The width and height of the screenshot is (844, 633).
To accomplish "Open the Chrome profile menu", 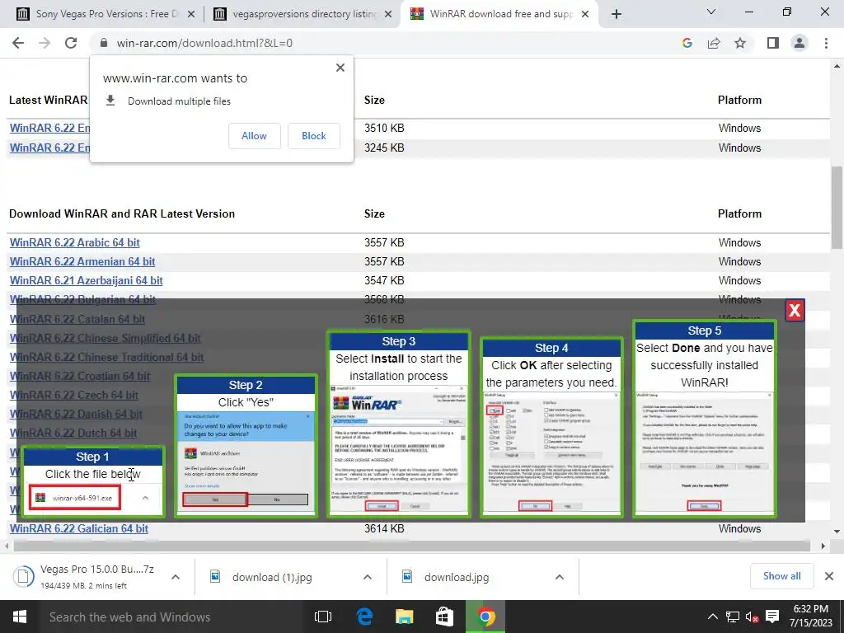I will (x=799, y=43).
